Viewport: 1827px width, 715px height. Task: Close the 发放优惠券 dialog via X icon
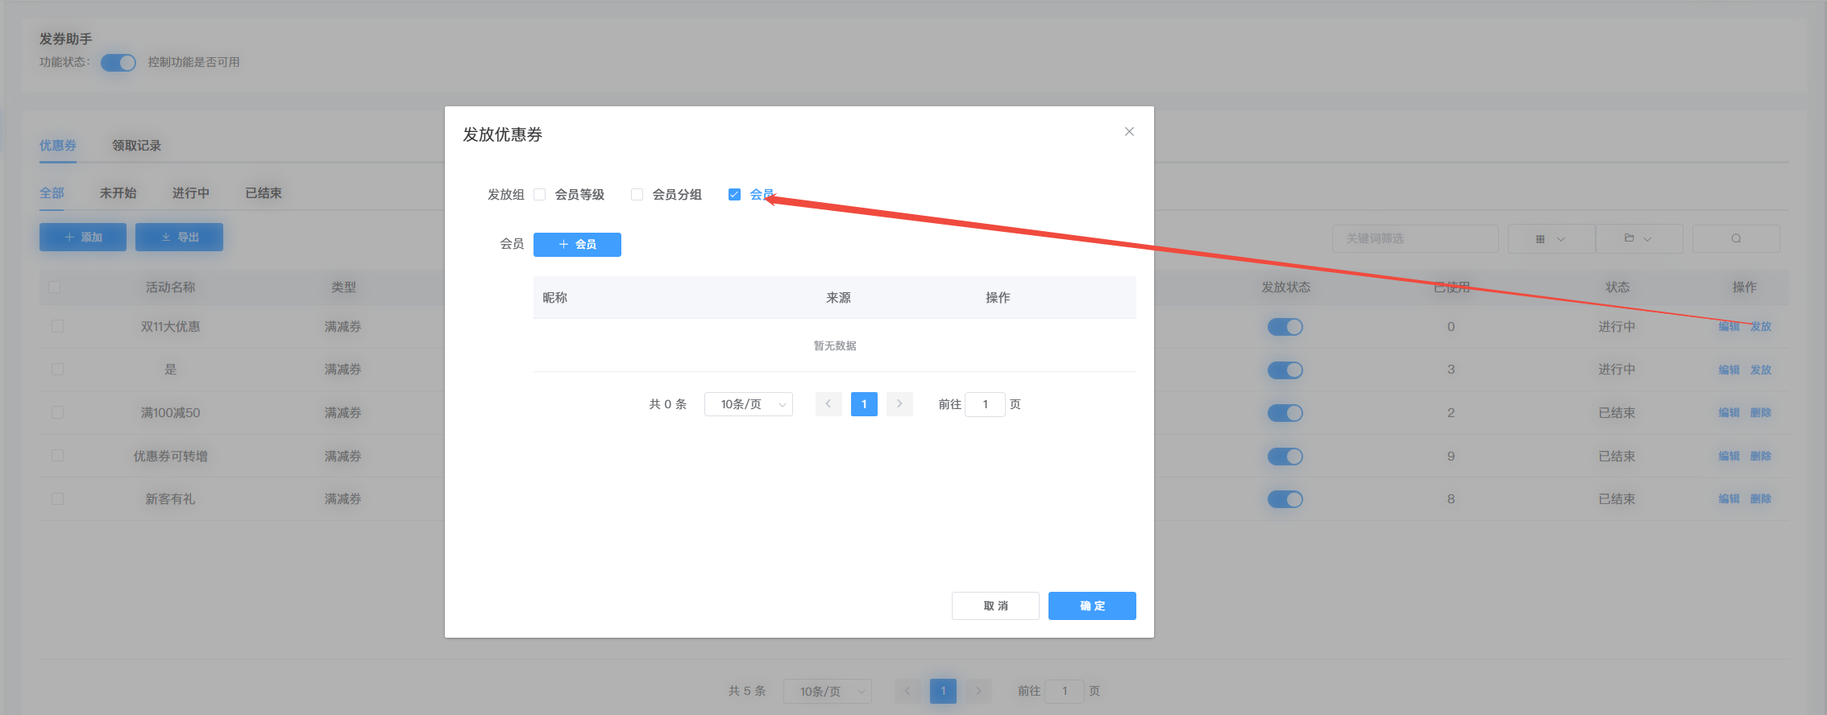(x=1129, y=132)
